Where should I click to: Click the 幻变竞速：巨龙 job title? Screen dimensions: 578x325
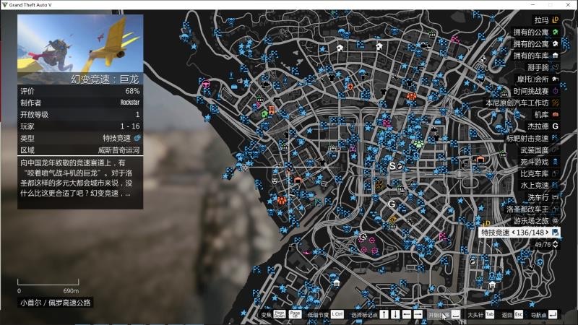pyautogui.click(x=105, y=79)
